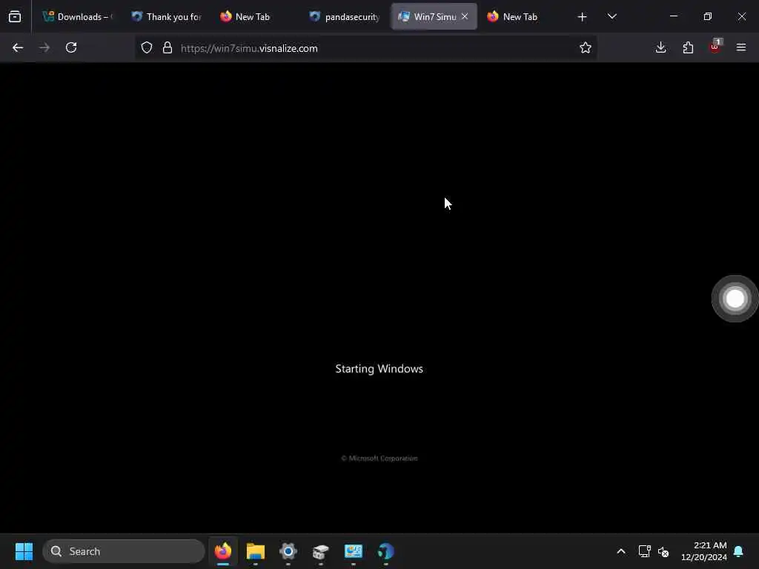This screenshot has height=569, width=759.
Task: Open the monitor-icon app in the taskbar
Action: click(x=354, y=551)
